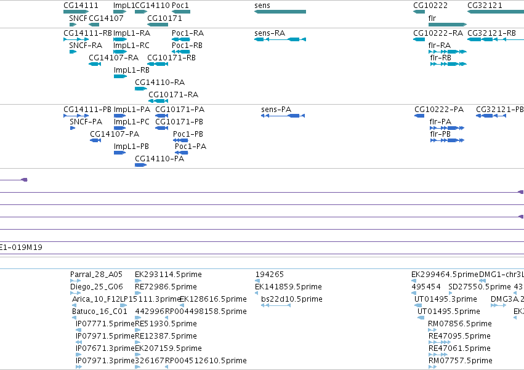
Task: Click the ImpL1-RB transcript label
Action: (132, 70)
